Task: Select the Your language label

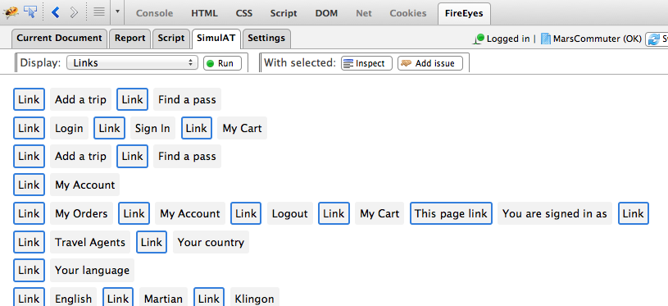Action: pyautogui.click(x=92, y=270)
